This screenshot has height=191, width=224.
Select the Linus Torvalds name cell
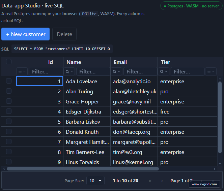[87, 162]
